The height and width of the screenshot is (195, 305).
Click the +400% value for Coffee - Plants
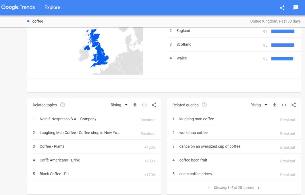(150, 147)
